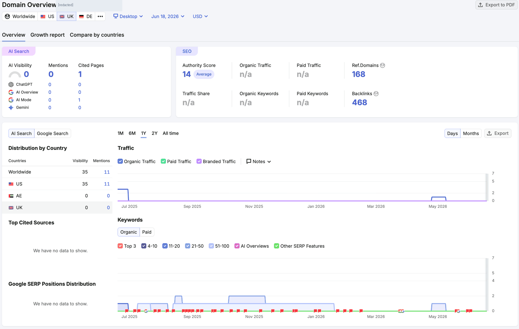Click globe icon next to Ref.Domains
Viewport: 519px width, 329px height.
pos(382,65)
